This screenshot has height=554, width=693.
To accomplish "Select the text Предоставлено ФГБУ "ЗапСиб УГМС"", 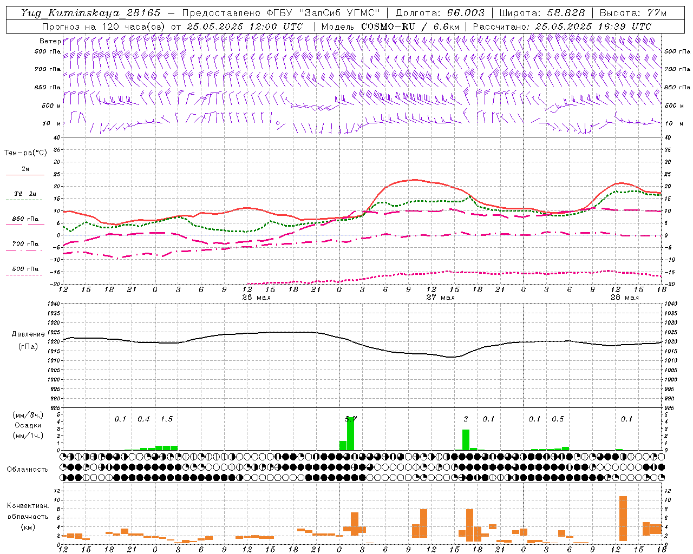I will pos(281,13).
